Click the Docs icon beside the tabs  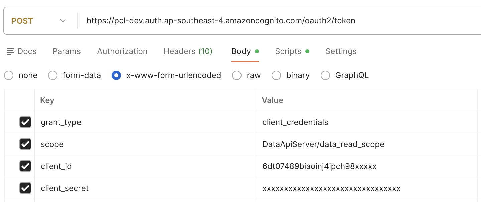[11, 51]
